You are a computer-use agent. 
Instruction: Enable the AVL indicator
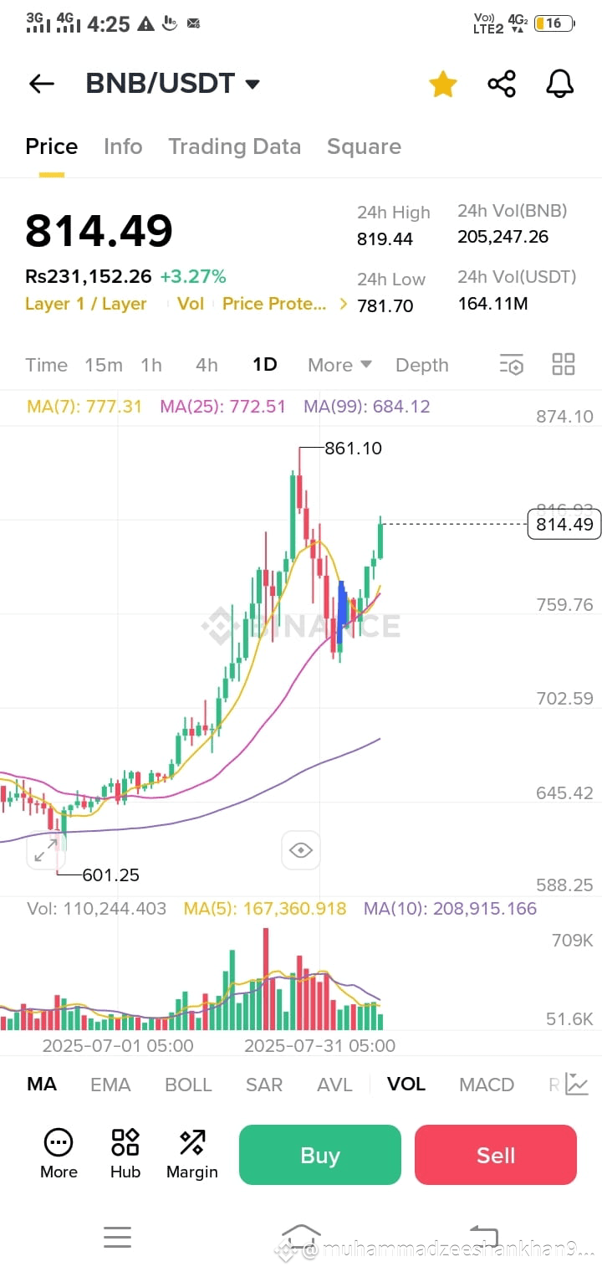click(x=335, y=1085)
